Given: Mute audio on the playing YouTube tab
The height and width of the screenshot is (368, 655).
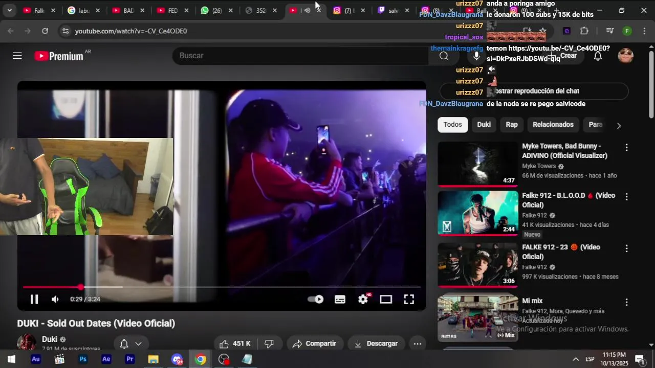Looking at the screenshot, I should 307,10.
